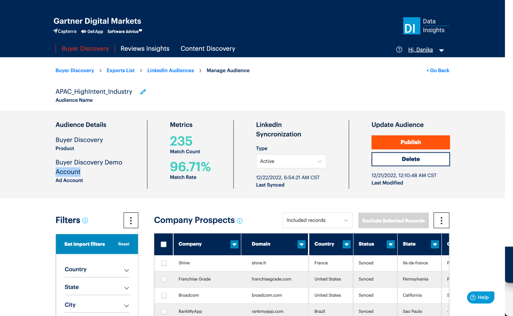This screenshot has width=513, height=316.
Task: Click the Publish button
Action: tap(410, 142)
